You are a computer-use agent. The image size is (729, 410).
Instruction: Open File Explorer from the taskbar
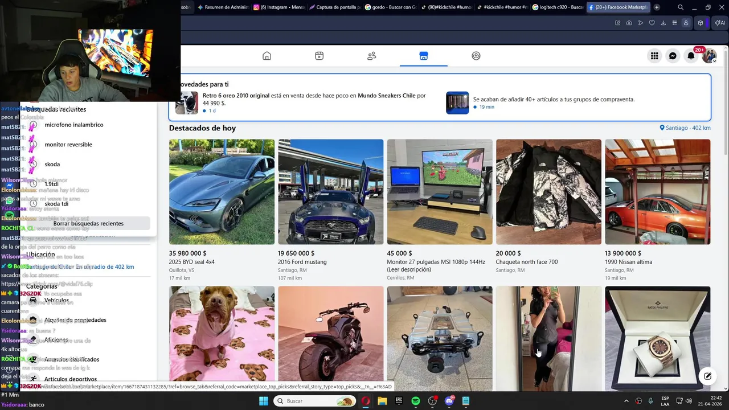point(382,401)
